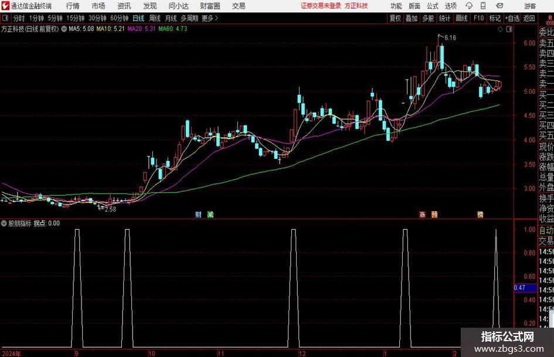Expand the 更多 periods list
The height and width of the screenshot is (357, 554).
coord(210,18)
